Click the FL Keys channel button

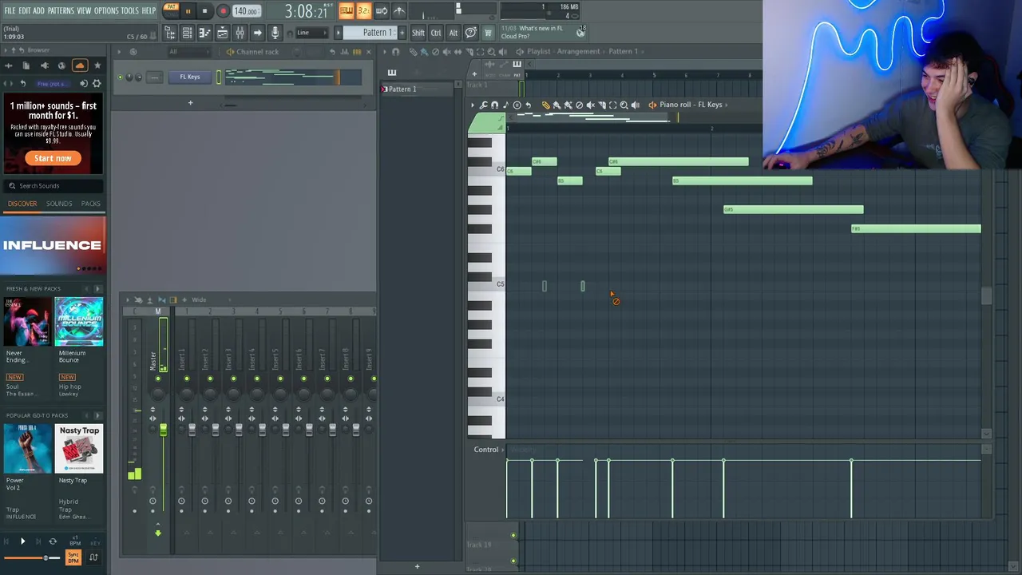click(189, 77)
